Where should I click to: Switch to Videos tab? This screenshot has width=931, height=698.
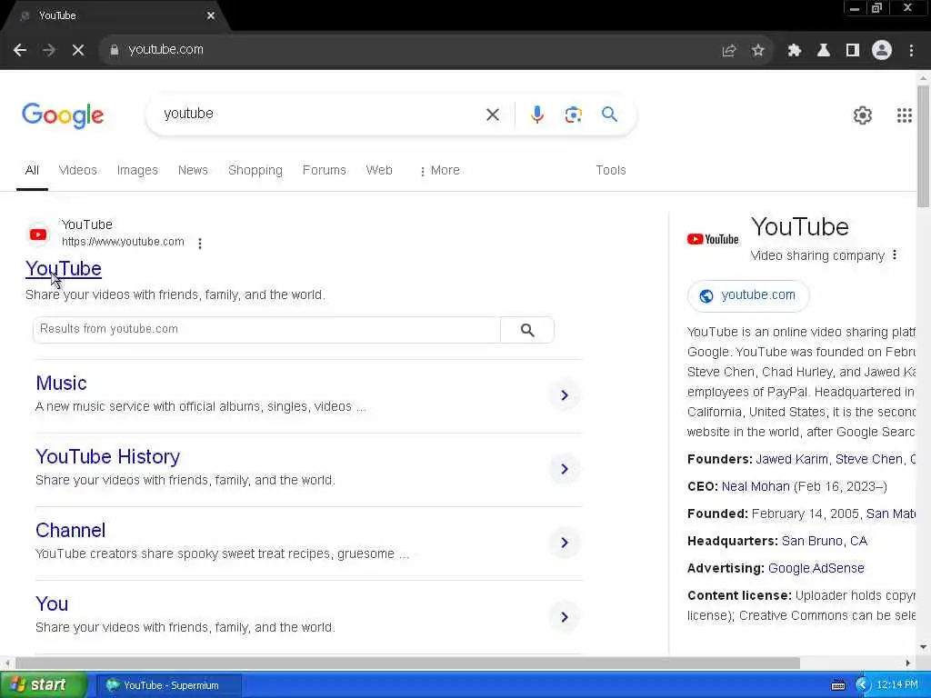78,170
